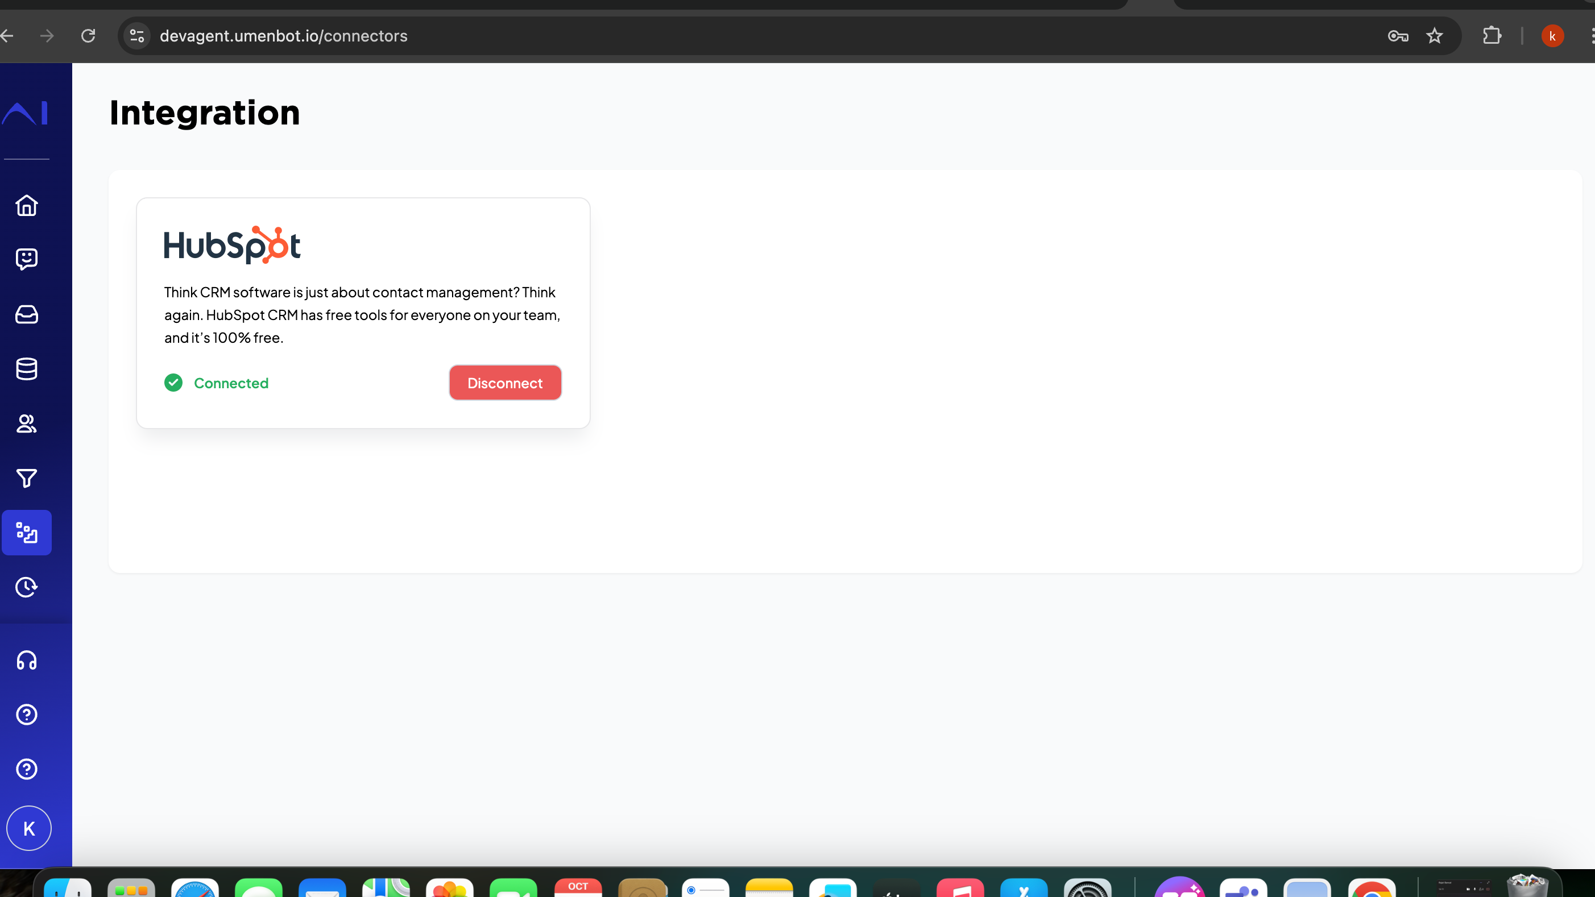Click the browser address bar URL
The height and width of the screenshot is (897, 1595).
284,36
